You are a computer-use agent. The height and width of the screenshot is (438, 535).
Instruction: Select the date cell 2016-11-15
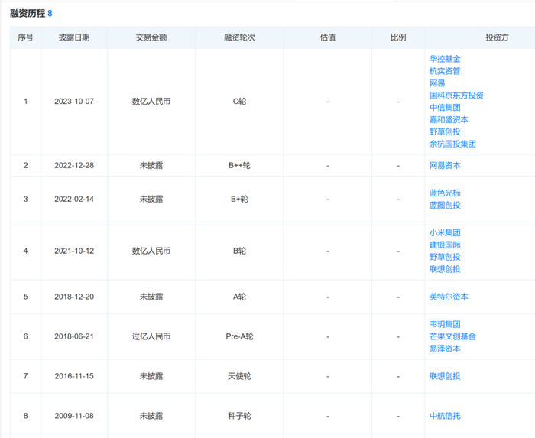pyautogui.click(x=74, y=376)
